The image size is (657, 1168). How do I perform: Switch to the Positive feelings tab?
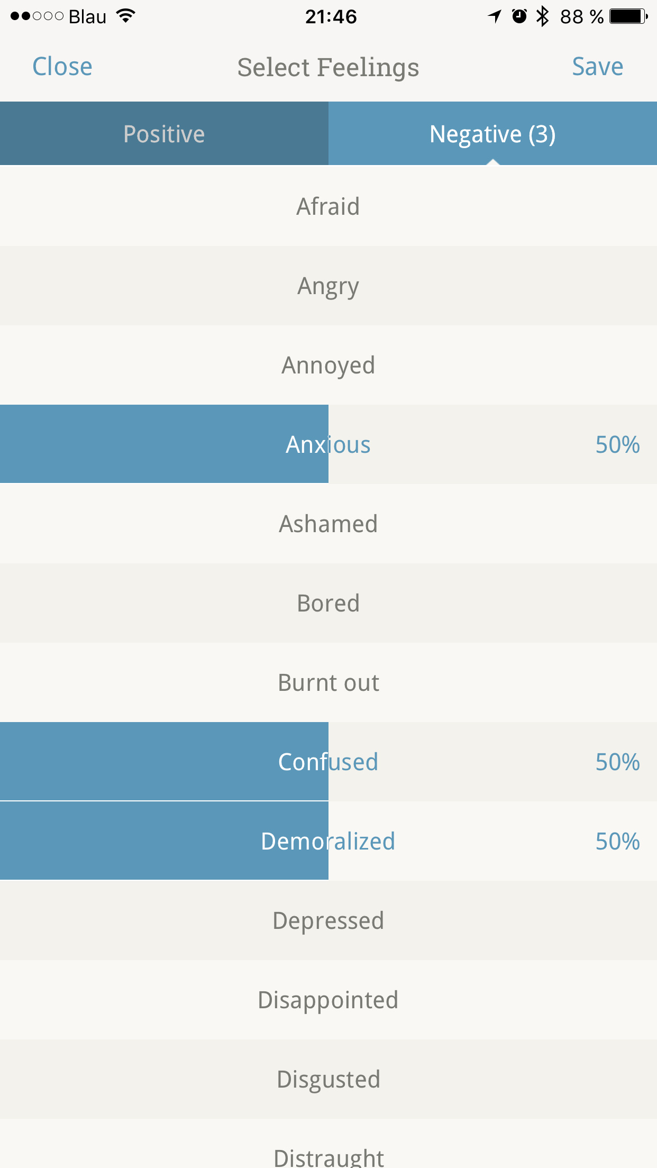click(164, 134)
